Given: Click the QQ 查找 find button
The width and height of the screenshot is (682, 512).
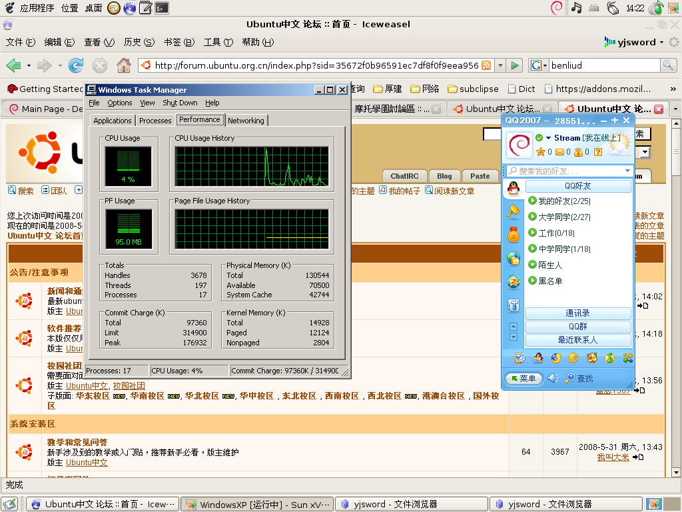Looking at the screenshot, I should point(579,379).
